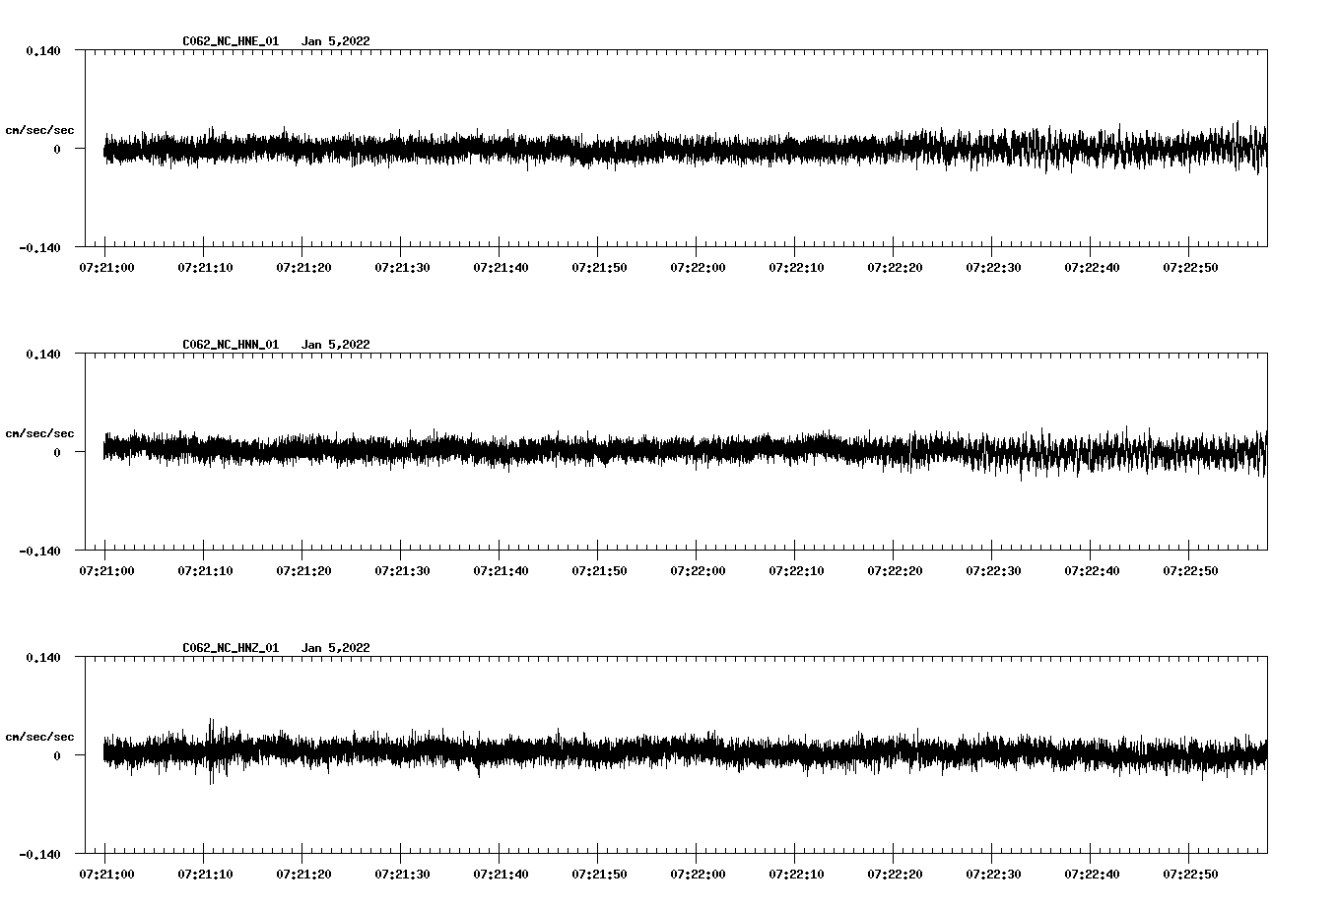This screenshot has height=910, width=1338.
Task: Pick 07:22:50 tick label under HNN trace
Action: [x=1190, y=570]
